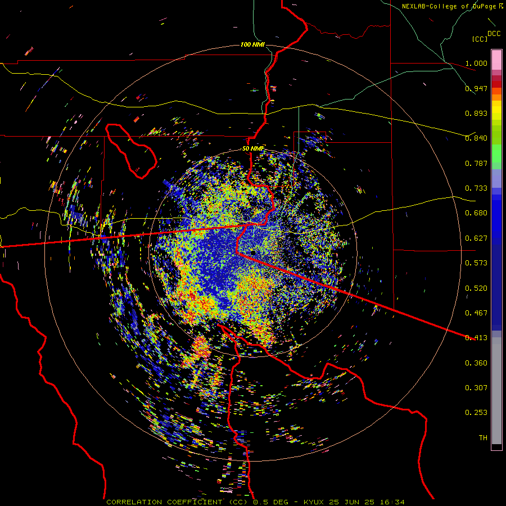Click the 1.000 scale value

476,63
